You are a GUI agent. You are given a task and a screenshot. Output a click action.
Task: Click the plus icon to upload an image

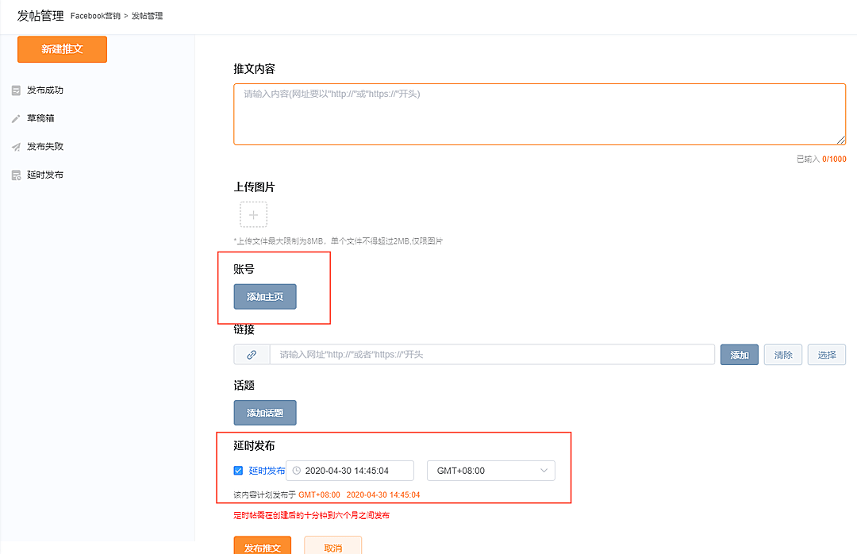point(253,214)
